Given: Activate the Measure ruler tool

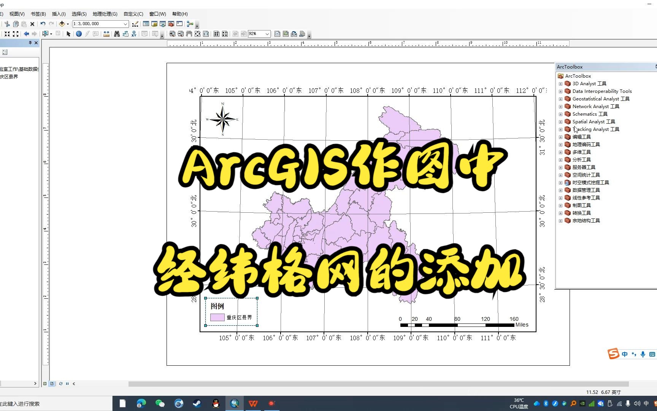Looking at the screenshot, I should pyautogui.click(x=106, y=34).
